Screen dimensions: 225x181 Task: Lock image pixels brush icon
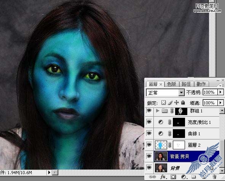click(170, 103)
